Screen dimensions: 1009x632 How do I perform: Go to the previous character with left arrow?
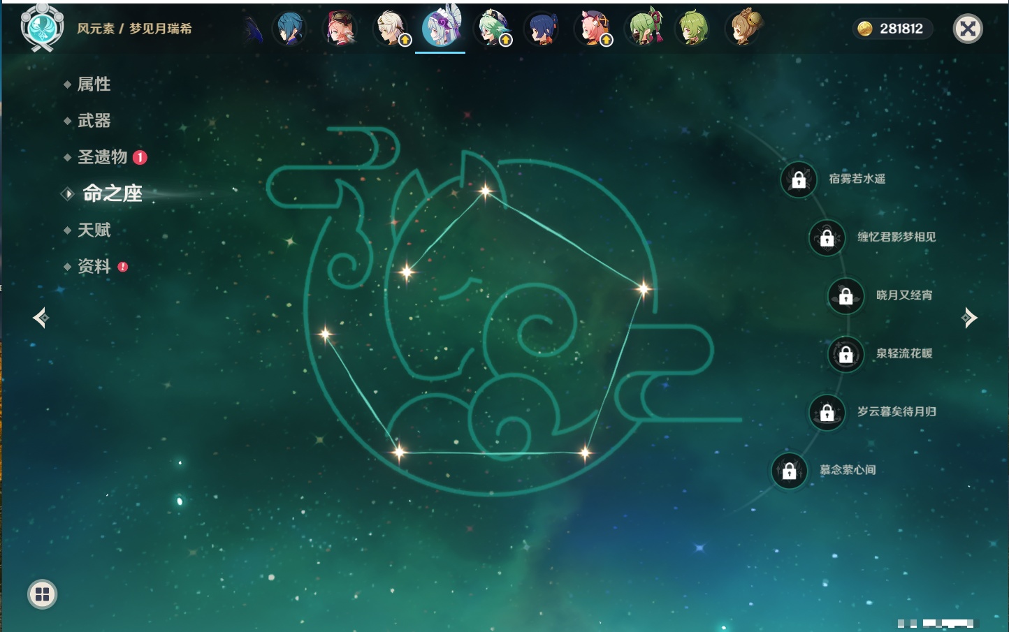pos(41,318)
